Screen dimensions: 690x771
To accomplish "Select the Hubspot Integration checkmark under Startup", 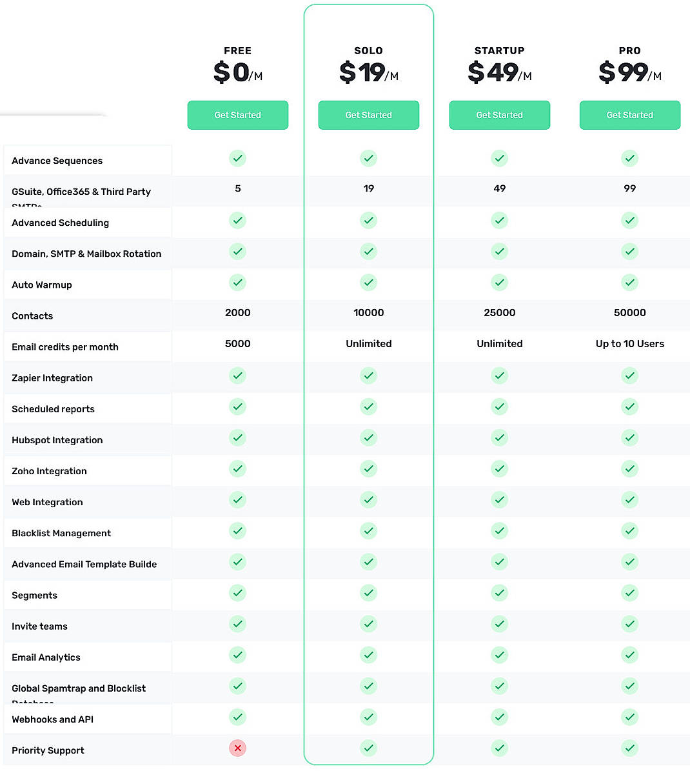I will [499, 437].
